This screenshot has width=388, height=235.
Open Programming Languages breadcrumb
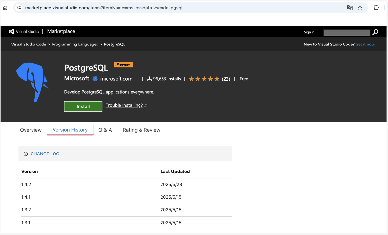pyautogui.click(x=75, y=44)
